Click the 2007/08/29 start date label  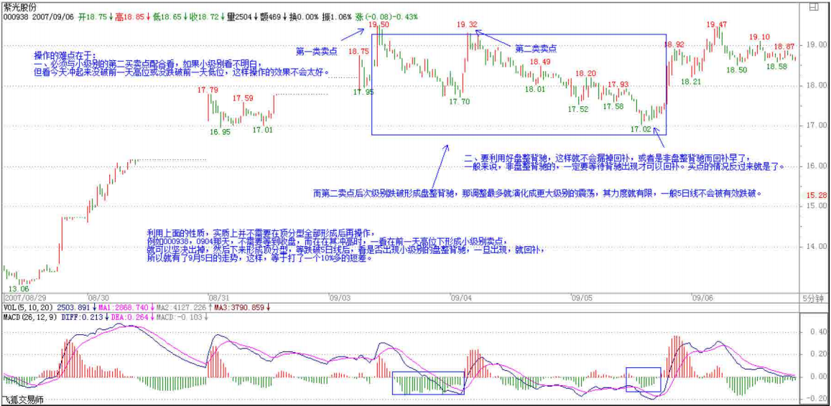pos(24,297)
